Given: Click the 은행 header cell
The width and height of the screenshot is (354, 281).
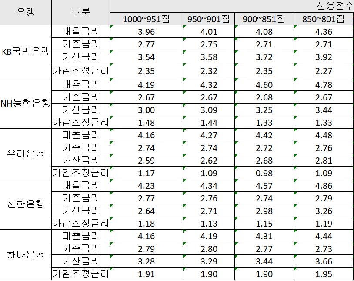Looking at the screenshot, I should coord(26,12).
